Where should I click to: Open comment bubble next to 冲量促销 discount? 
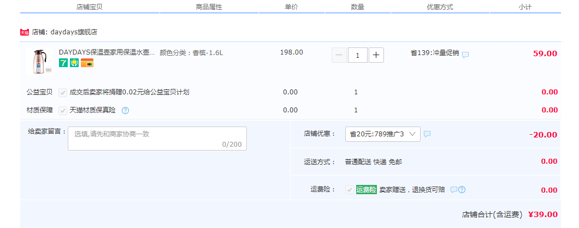pos(465,55)
